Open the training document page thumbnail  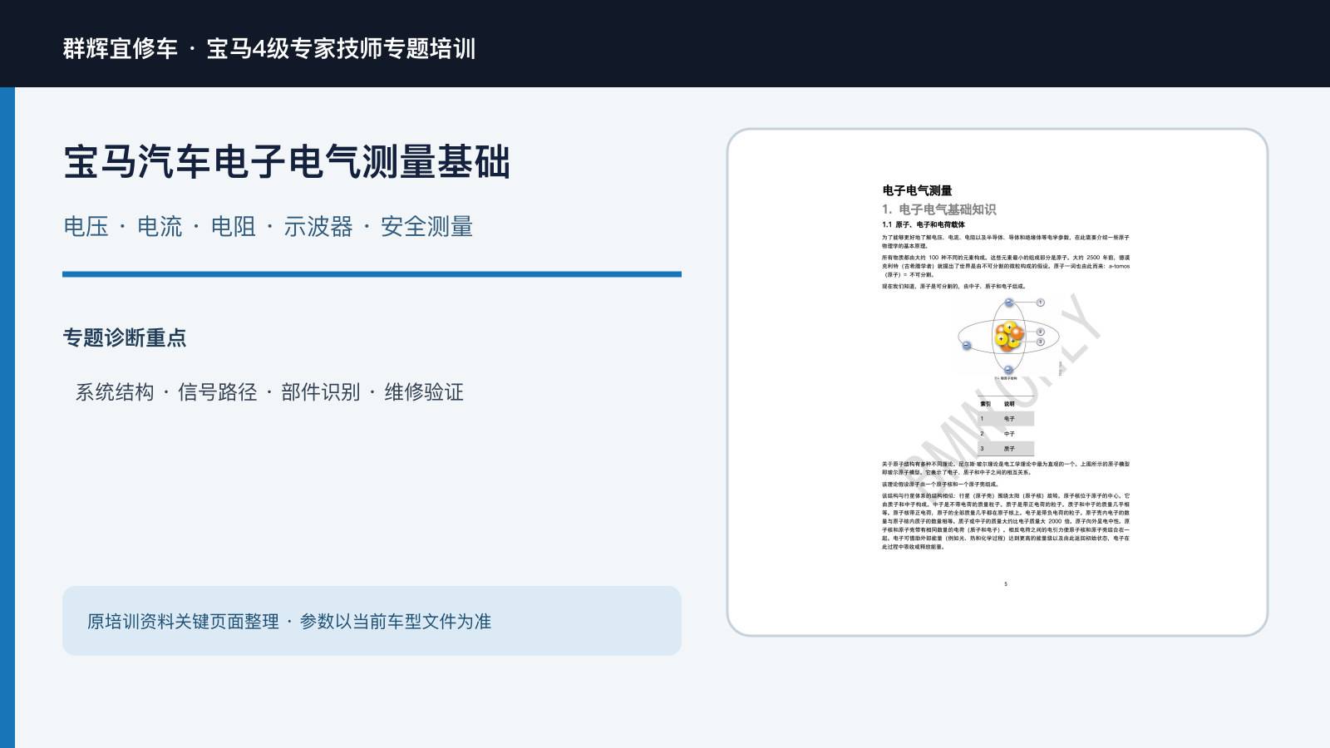click(997, 382)
